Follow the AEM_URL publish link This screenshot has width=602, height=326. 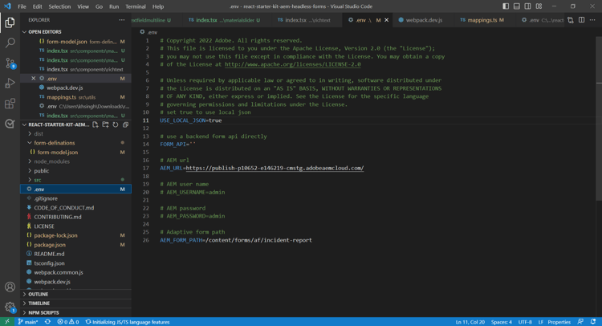(275, 168)
